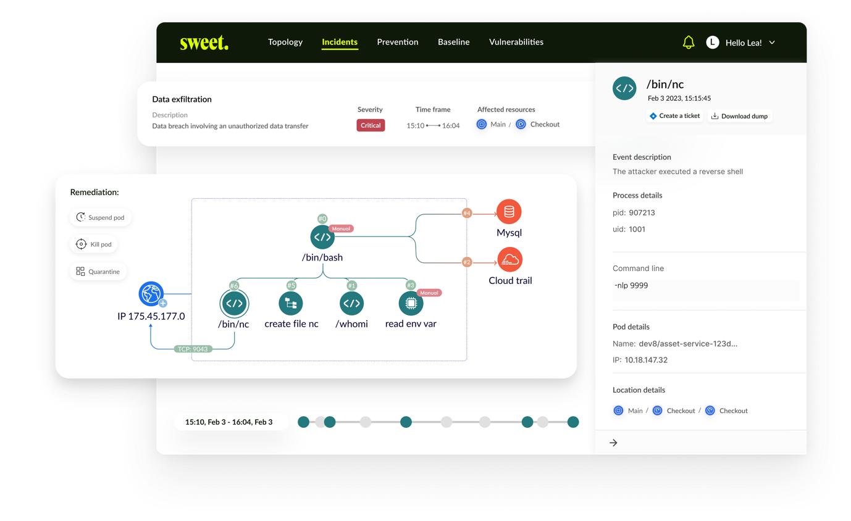
Task: Switch to the Prevention tab
Action: (398, 42)
